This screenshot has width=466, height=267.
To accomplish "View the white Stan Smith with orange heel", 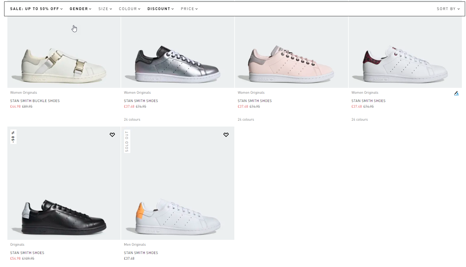I will 178,183.
